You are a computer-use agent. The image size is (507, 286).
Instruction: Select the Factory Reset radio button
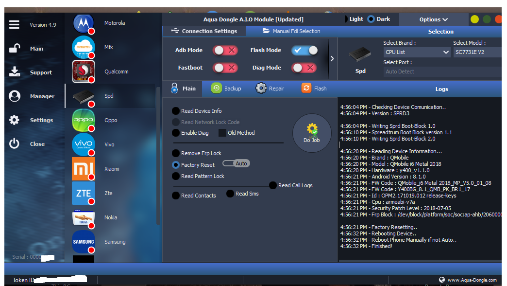pos(176,165)
